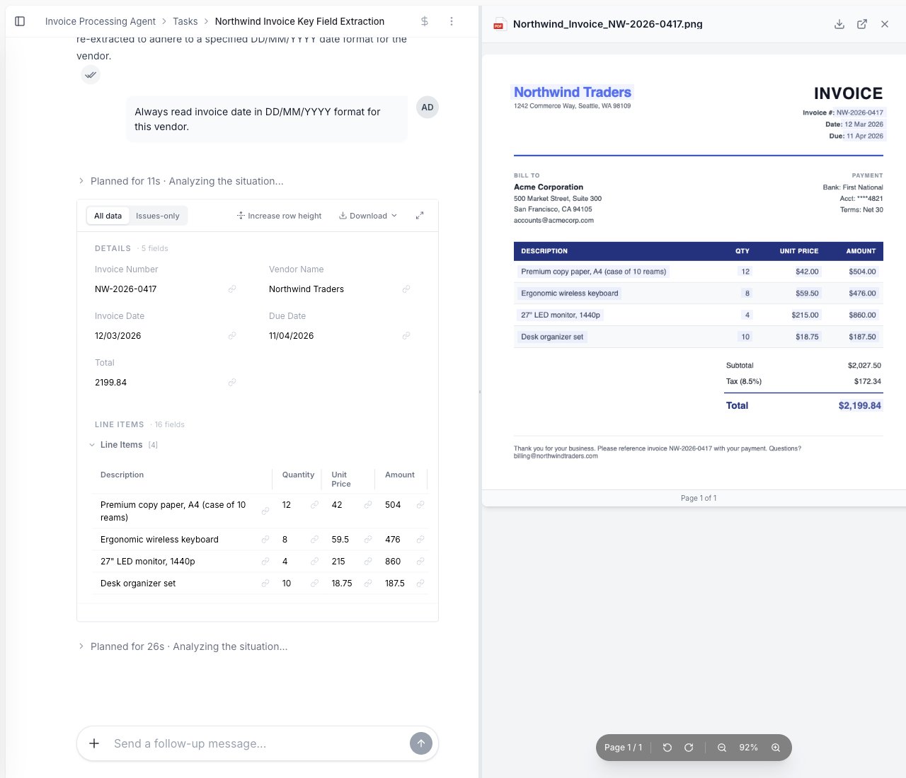The width and height of the screenshot is (906, 778).
Task: Click the Page 1 / 1 indicator
Action: 624,748
